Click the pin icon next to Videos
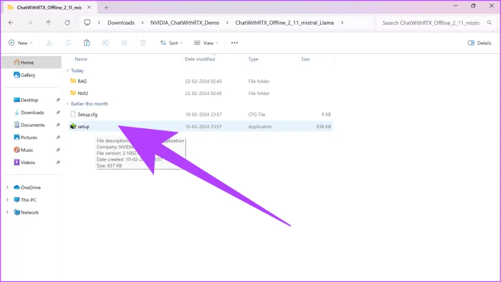501x282 pixels. pyautogui.click(x=58, y=162)
